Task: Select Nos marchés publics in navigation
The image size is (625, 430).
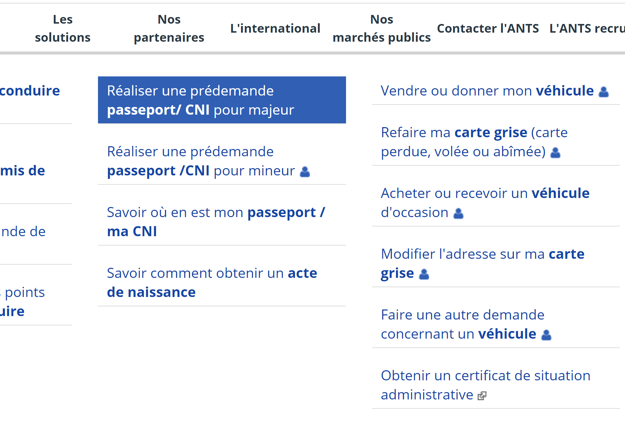Action: (x=381, y=28)
